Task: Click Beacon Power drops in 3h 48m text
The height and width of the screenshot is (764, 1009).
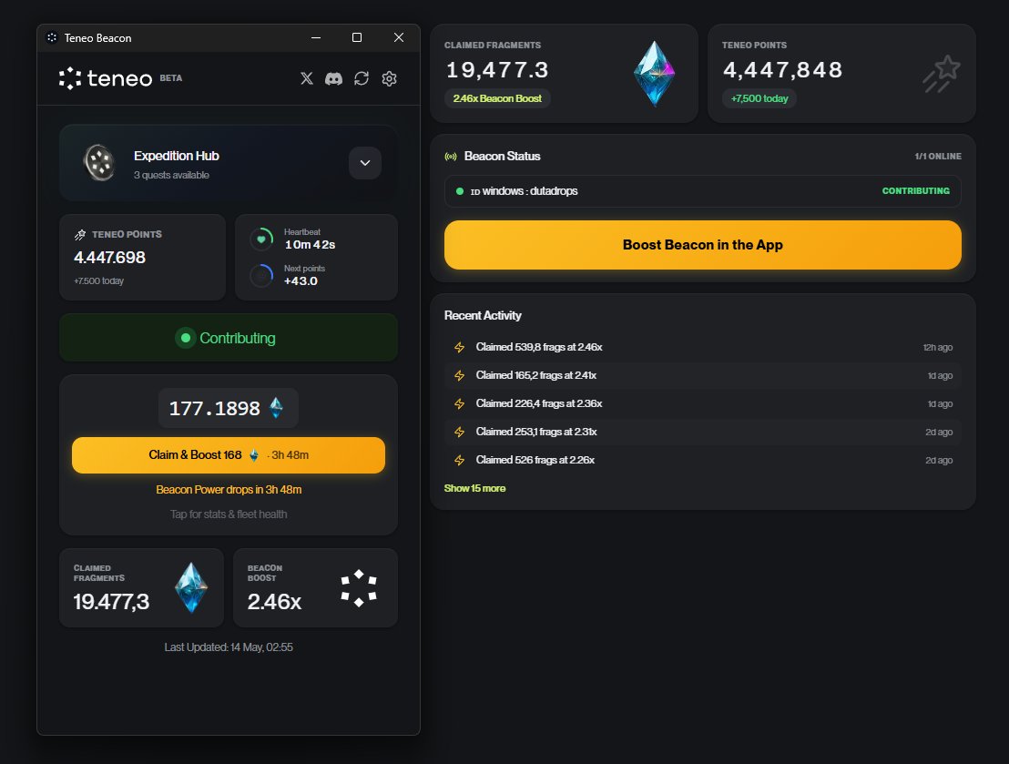Action: click(229, 490)
